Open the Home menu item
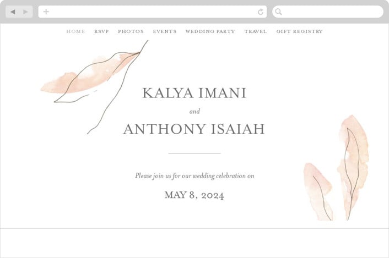 click(x=75, y=31)
